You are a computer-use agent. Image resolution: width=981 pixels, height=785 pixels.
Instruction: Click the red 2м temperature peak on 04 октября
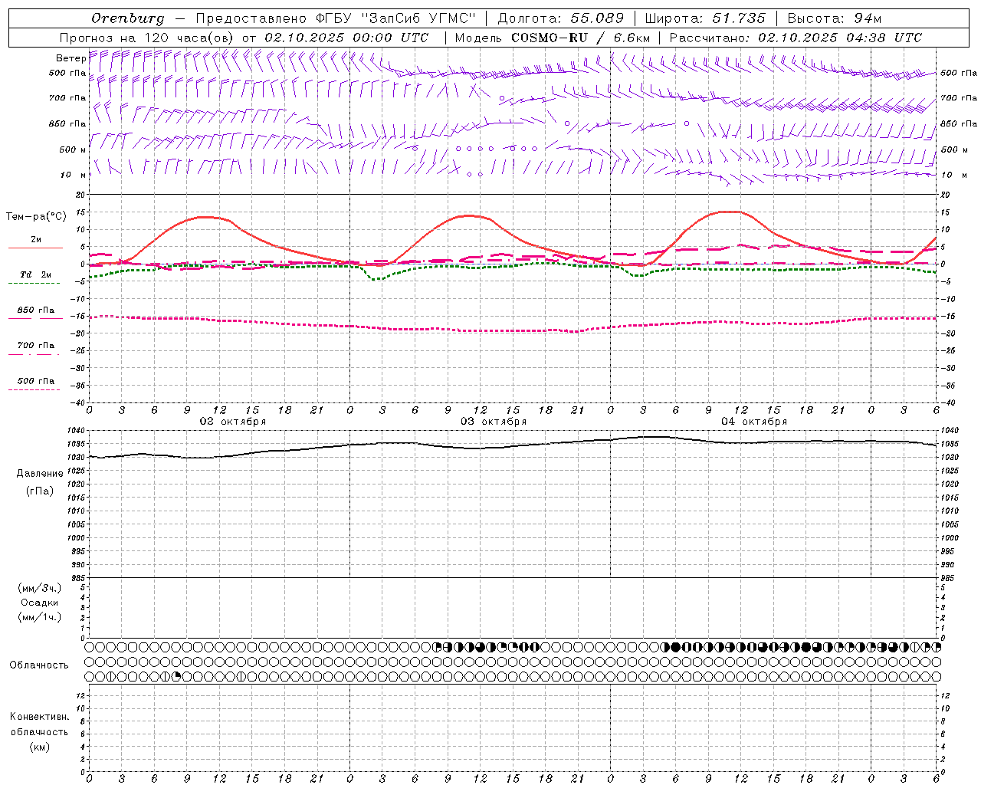(x=731, y=212)
